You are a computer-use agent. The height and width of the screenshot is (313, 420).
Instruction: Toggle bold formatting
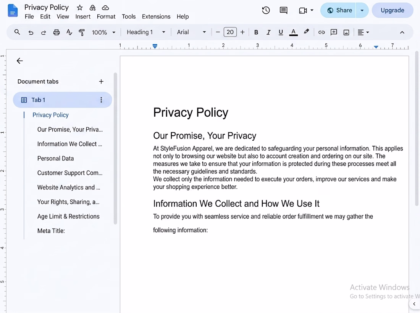pos(256,32)
